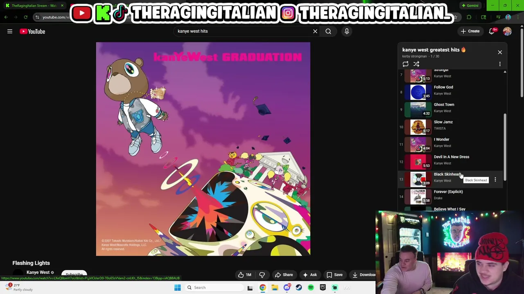Viewport: 524px width, 294px height.
Task: Select 'Slow Jamz' song title
Action: pyautogui.click(x=443, y=122)
